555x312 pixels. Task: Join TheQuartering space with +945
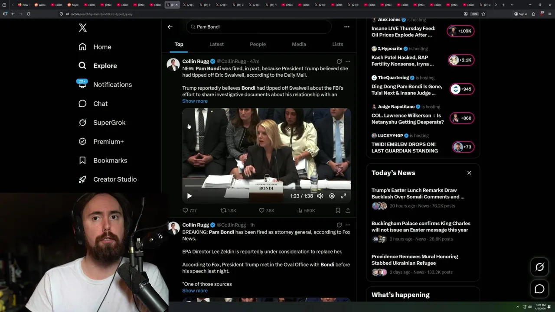pyautogui.click(x=461, y=89)
